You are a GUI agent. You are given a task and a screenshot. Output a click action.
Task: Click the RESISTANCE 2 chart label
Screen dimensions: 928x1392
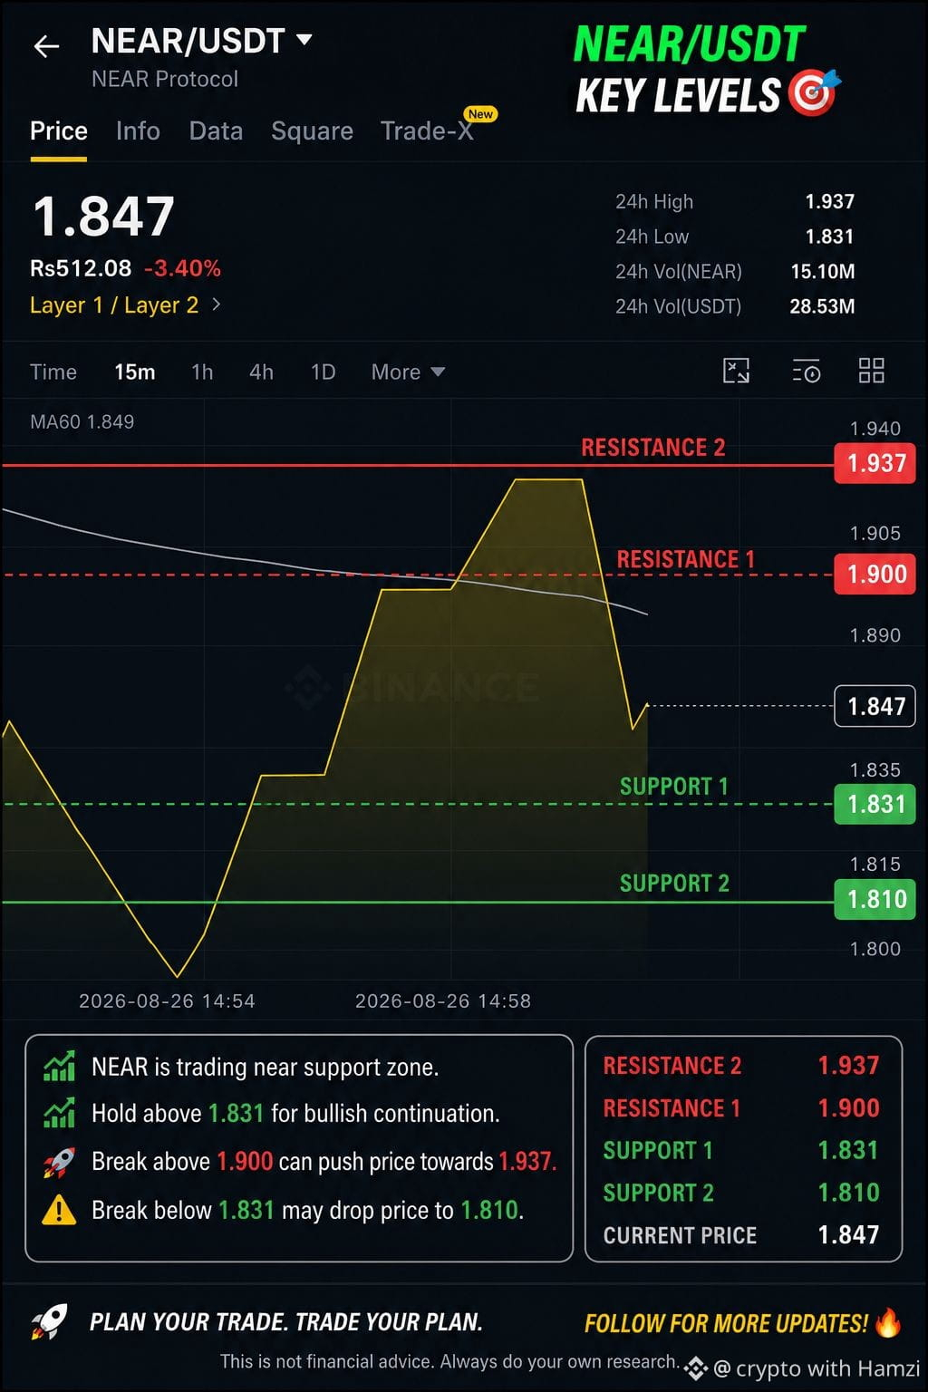pos(652,448)
